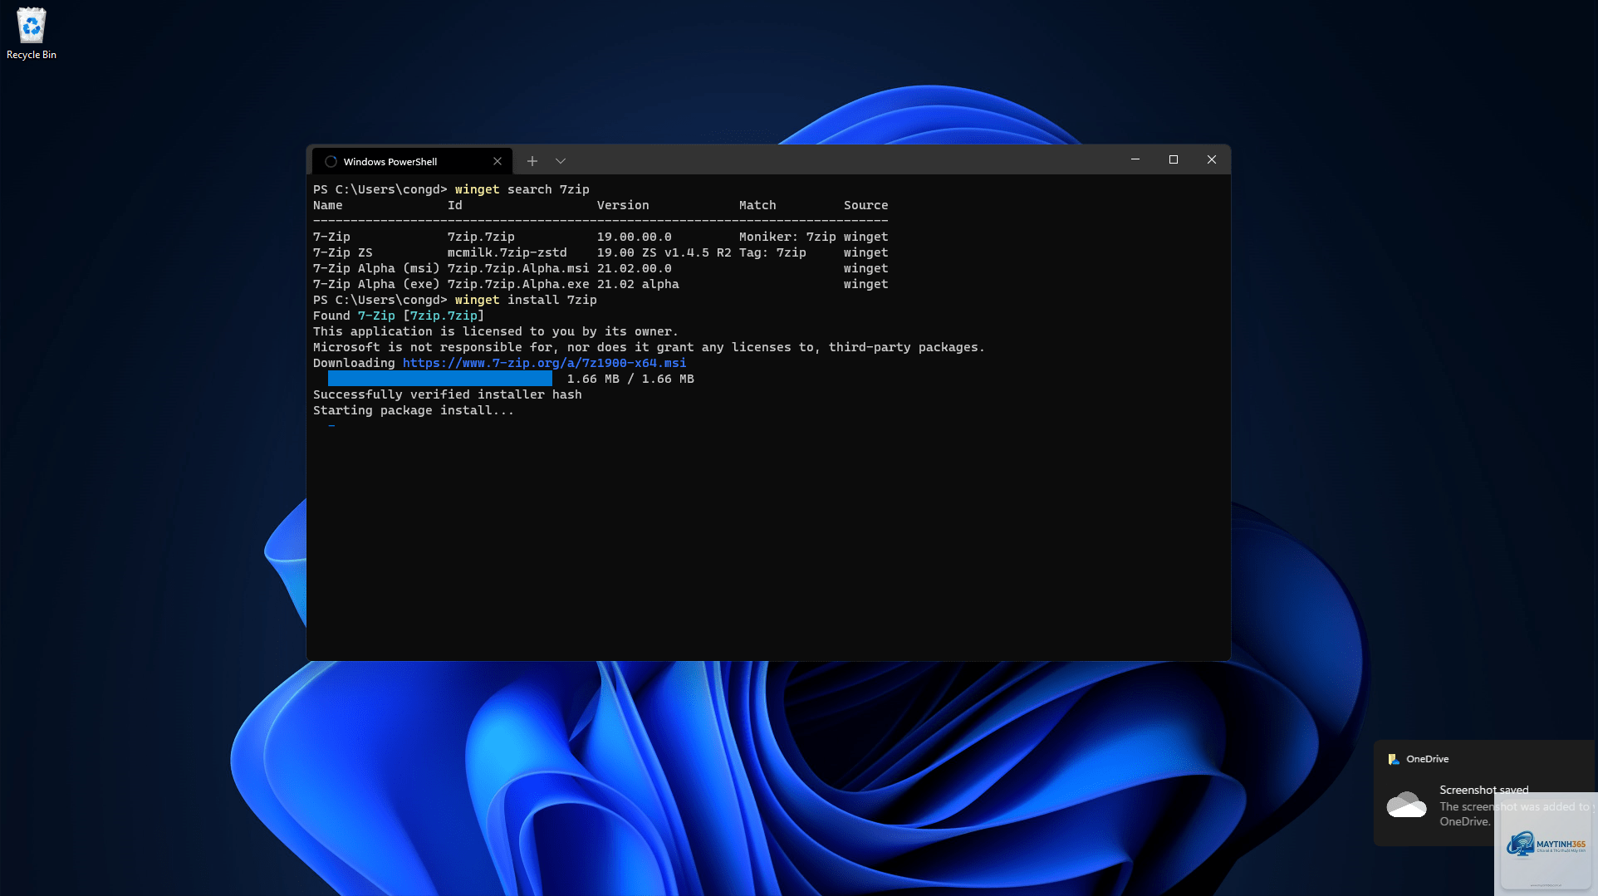Close the PowerShell window

pos(1212,159)
